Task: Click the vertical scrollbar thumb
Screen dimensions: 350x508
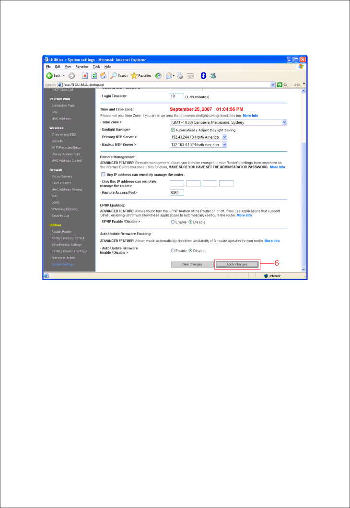Action: (303, 205)
